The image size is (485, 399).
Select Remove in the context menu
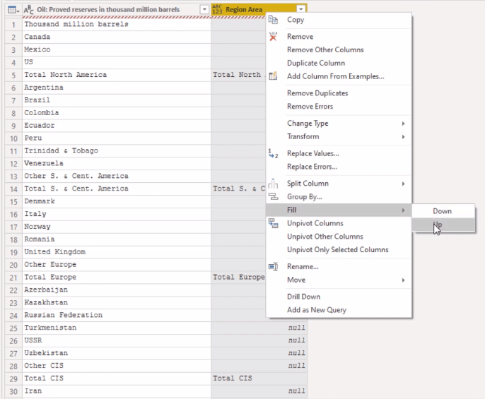click(x=339, y=37)
